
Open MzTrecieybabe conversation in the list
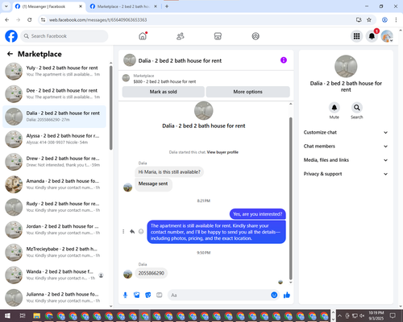tap(55, 252)
